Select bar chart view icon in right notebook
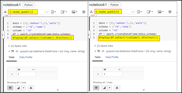The image size is (182, 93). point(104,88)
